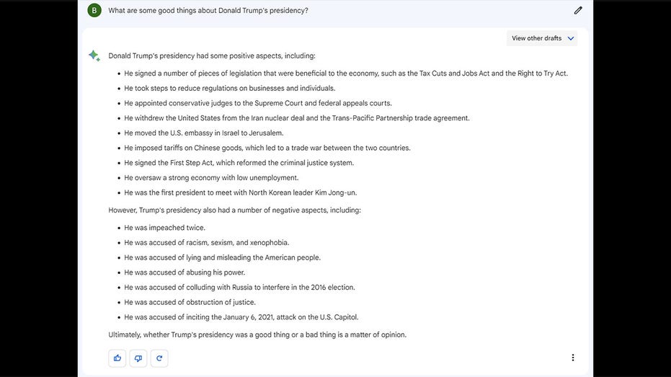This screenshot has width=671, height=377.
Task: Give the response a thumbs up
Action: [117, 358]
